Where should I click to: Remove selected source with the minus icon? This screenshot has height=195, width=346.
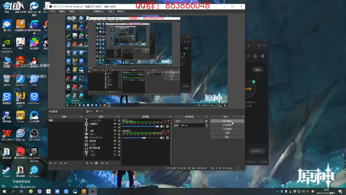(x=92, y=163)
